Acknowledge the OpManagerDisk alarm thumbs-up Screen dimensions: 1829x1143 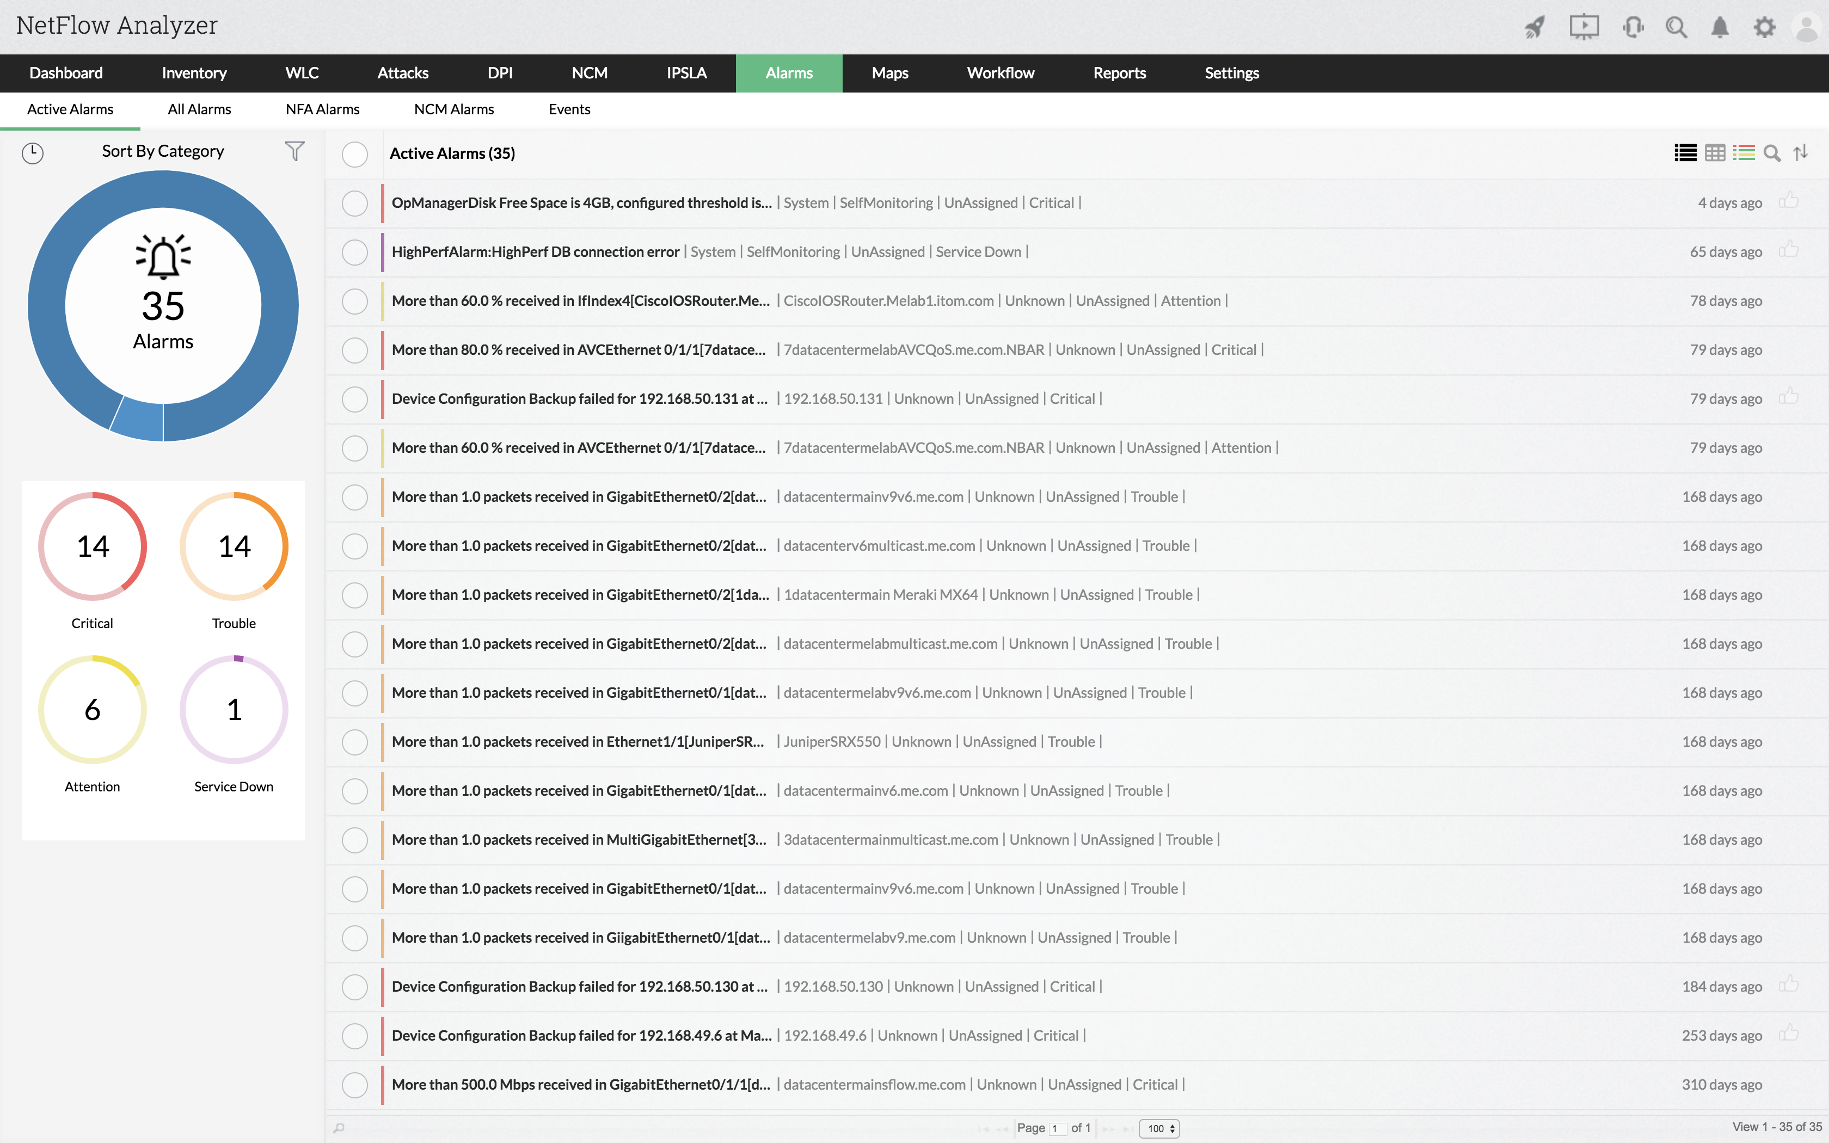click(x=1788, y=201)
